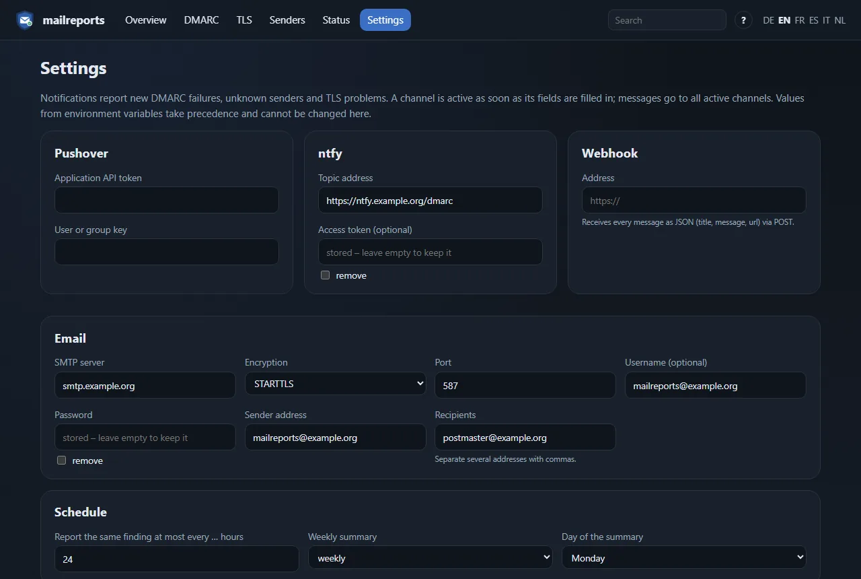Click the Pushover card heading
The image size is (861, 579).
[81, 154]
